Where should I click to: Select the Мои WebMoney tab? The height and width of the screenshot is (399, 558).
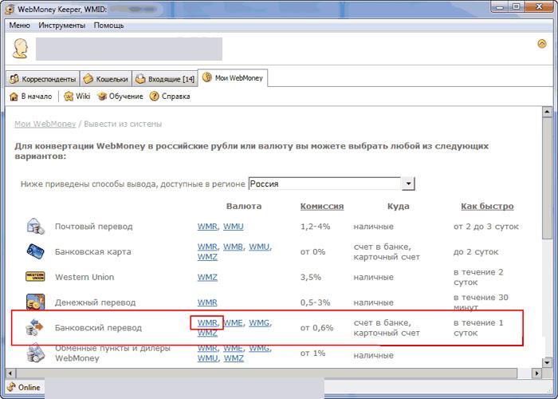pos(233,78)
